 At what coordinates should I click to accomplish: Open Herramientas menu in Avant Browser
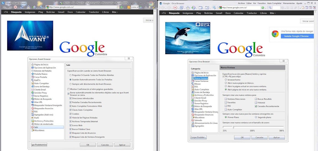[x=108, y=3]
